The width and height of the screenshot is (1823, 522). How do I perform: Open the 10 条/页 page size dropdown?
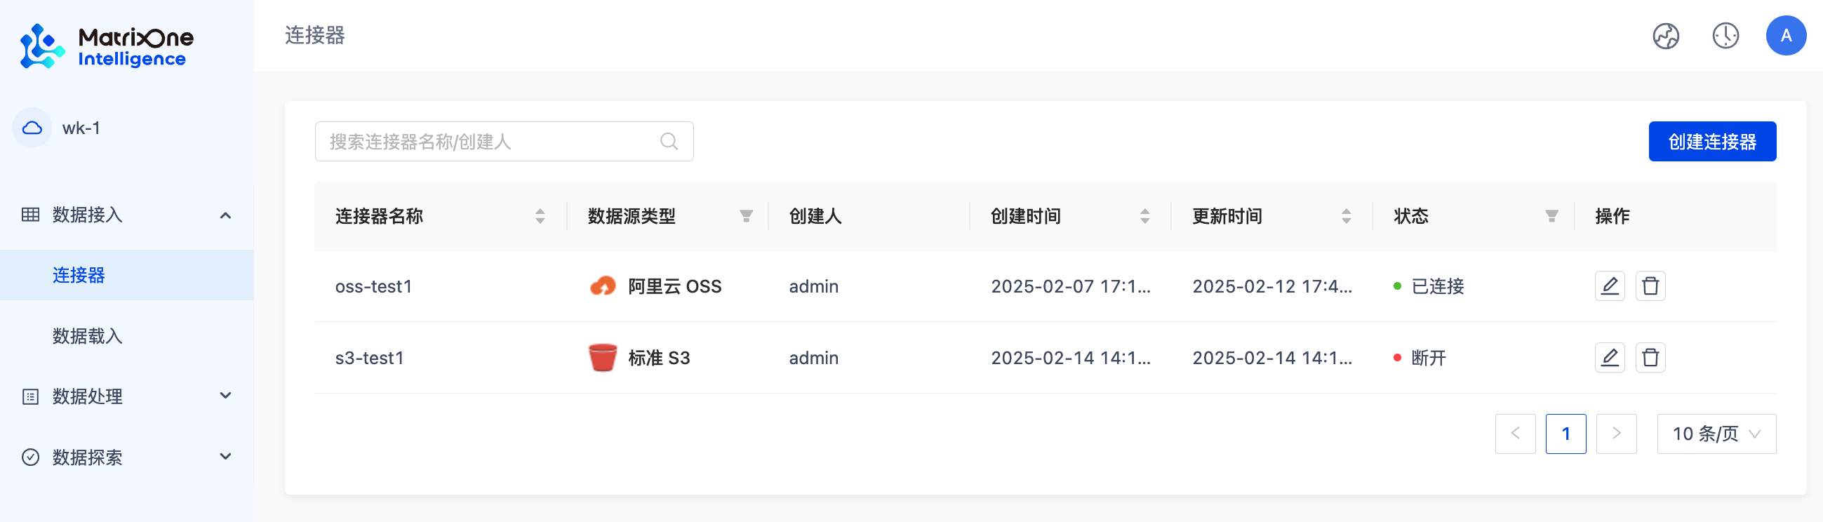pos(1716,434)
